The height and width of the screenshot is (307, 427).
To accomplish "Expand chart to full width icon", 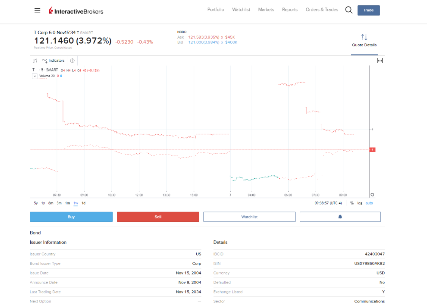I will click(x=380, y=61).
